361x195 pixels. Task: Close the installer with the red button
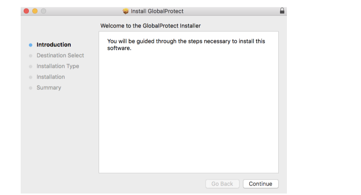(26, 11)
